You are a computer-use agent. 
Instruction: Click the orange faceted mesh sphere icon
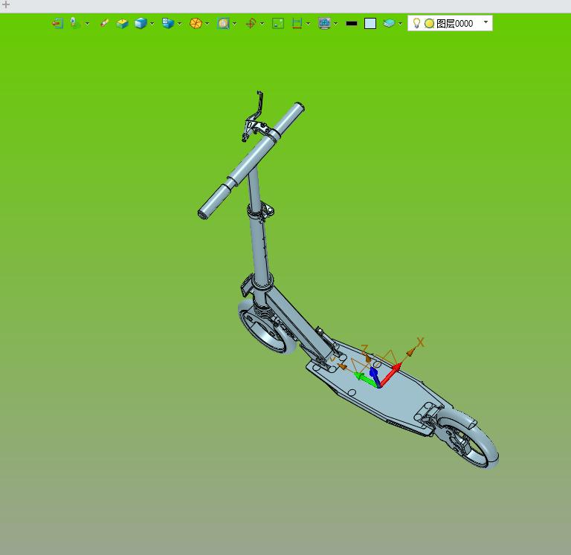196,23
